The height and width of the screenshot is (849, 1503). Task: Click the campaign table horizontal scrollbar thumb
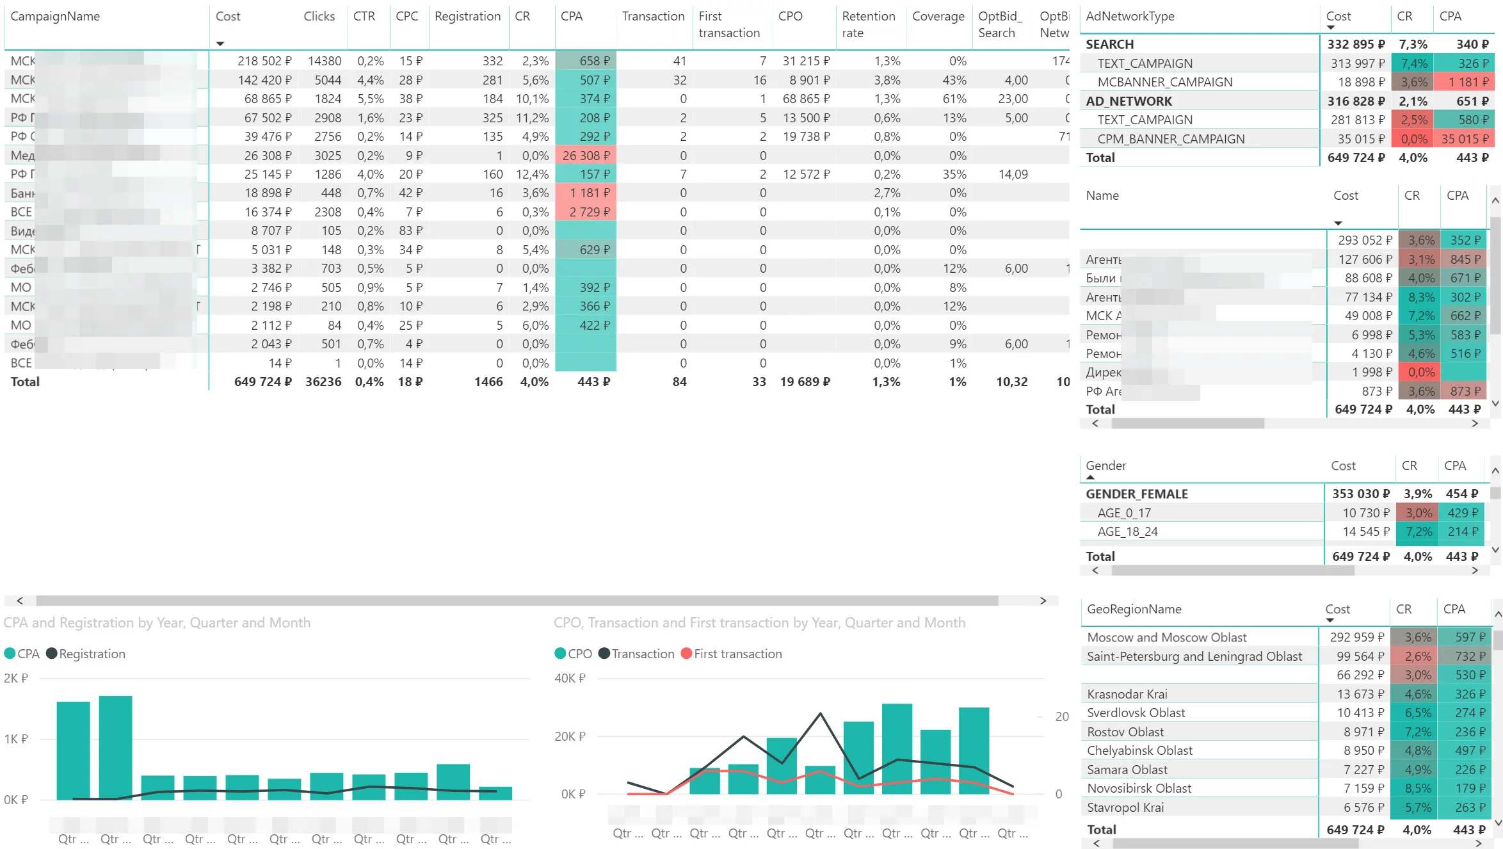(517, 601)
